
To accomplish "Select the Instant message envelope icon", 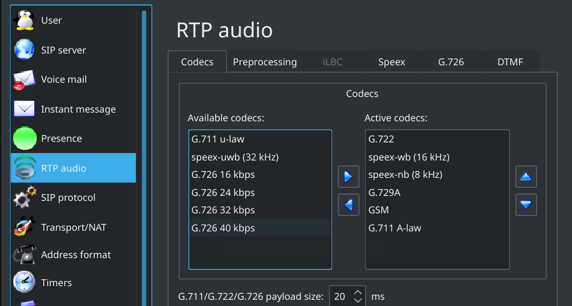I will 25,109.
